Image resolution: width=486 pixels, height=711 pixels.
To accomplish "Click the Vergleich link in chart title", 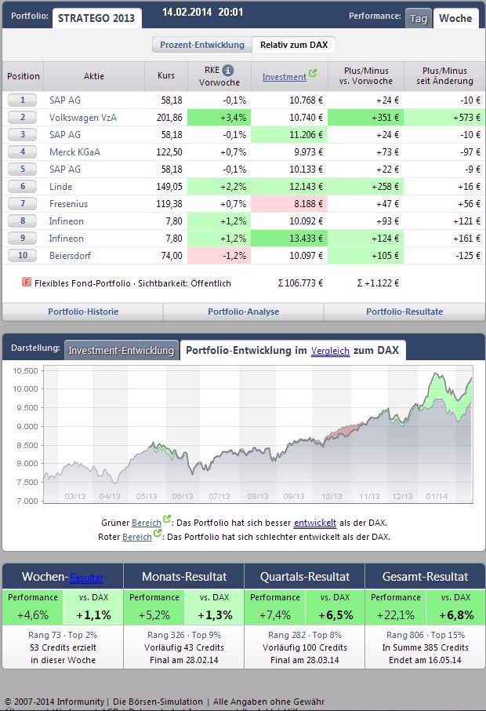I will coord(330,351).
